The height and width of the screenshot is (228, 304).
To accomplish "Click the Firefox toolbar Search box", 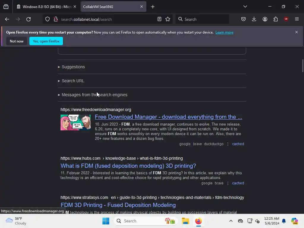I will [202, 19].
